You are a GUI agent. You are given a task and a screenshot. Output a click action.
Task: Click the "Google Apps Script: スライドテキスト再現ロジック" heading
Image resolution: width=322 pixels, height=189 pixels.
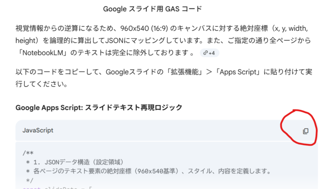[x=99, y=107]
